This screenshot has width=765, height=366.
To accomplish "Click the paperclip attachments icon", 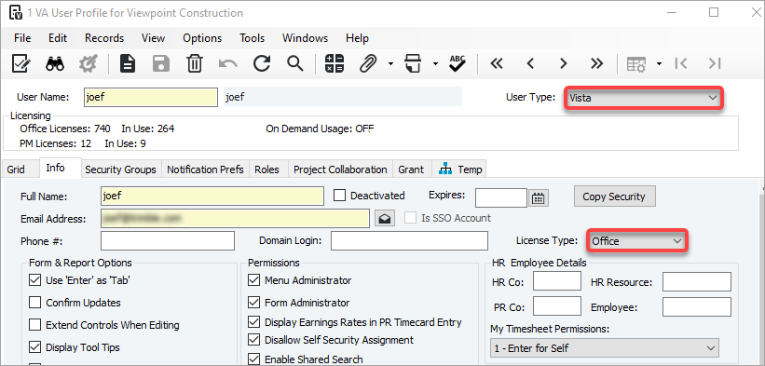I will 369,63.
